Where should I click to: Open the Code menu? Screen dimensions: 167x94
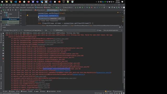19,5
